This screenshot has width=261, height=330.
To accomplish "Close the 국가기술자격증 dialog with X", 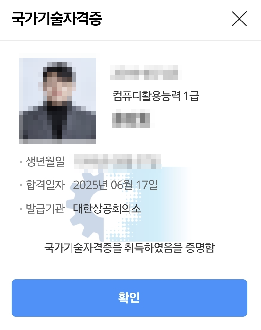I will 239,19.
